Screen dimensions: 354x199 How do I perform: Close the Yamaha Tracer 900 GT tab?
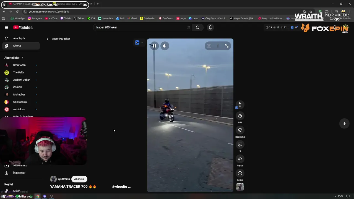[91, 4]
